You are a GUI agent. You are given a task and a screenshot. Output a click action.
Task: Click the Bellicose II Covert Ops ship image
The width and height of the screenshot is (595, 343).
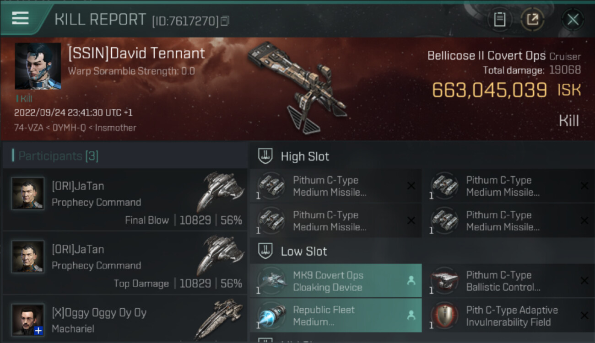pos(297,86)
